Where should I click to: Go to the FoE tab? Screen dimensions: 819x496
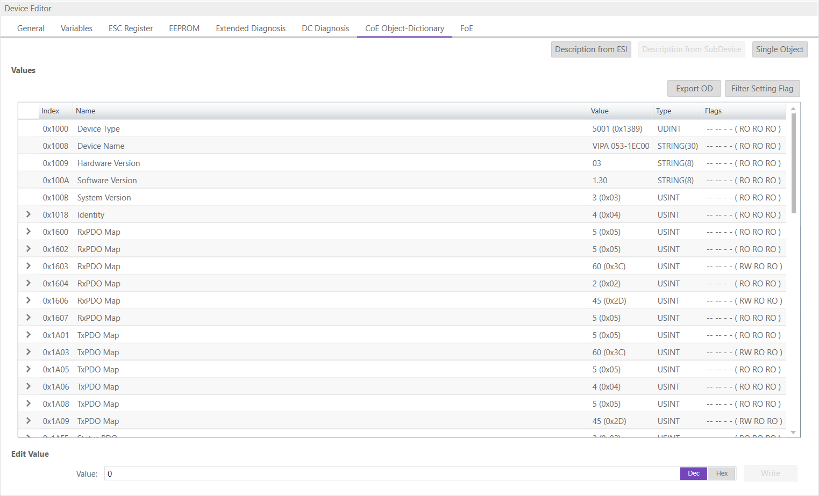[466, 28]
